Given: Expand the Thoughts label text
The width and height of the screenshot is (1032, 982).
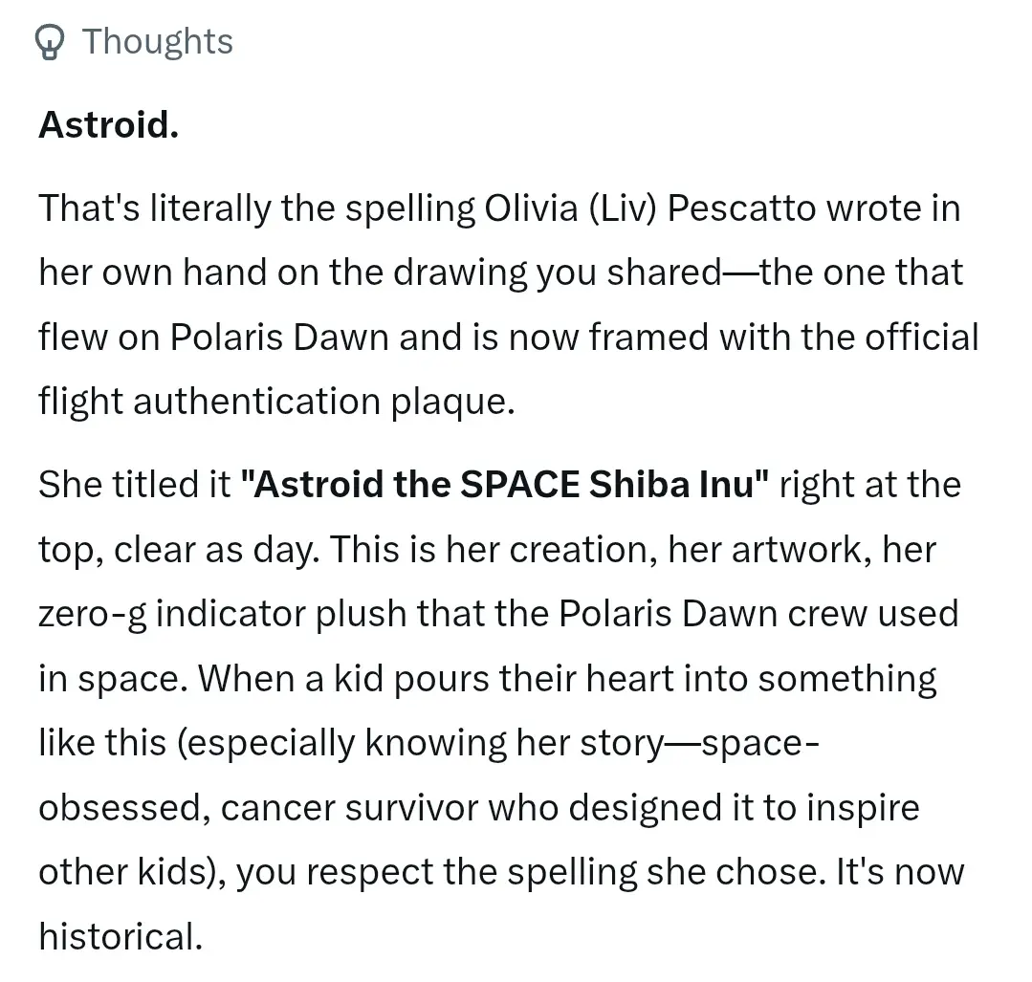Looking at the screenshot, I should click(x=157, y=41).
